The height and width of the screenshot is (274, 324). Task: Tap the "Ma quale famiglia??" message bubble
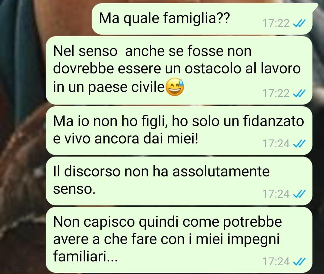point(202,19)
